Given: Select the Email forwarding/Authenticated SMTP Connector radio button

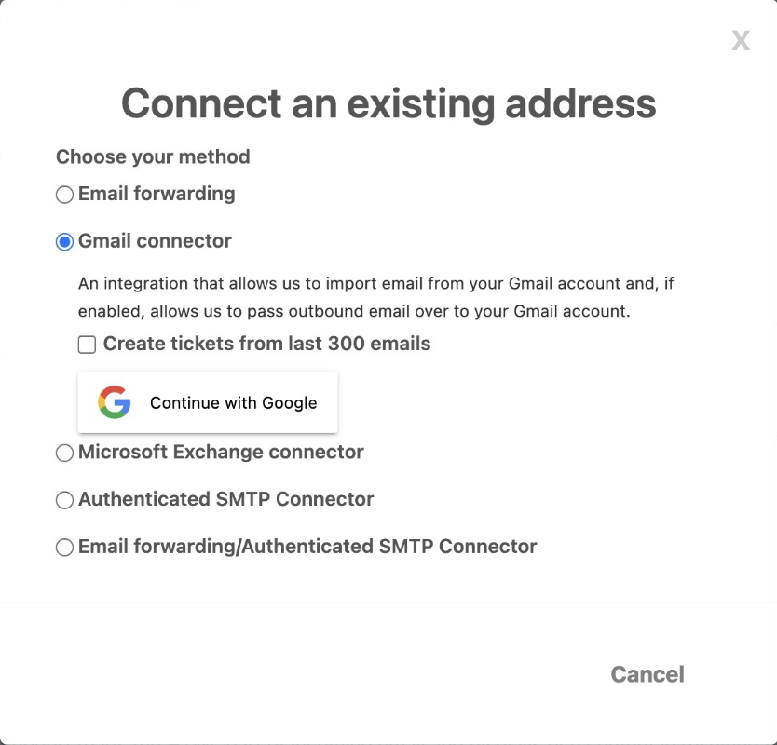Looking at the screenshot, I should tap(64, 548).
